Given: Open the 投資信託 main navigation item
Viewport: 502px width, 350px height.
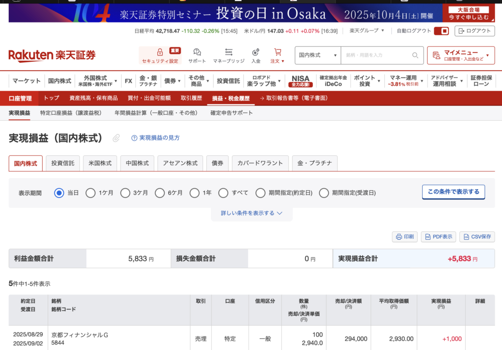Looking at the screenshot, I should click(x=228, y=81).
